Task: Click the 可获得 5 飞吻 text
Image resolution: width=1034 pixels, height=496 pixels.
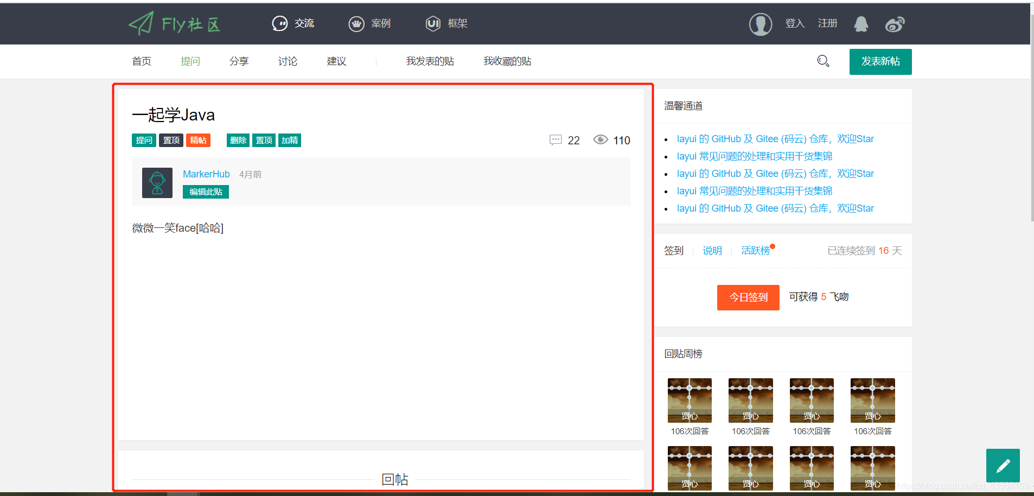Action: [819, 297]
